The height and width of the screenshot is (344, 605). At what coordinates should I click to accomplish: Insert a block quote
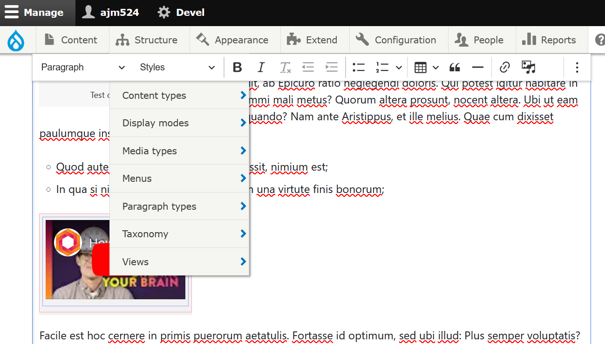[x=455, y=68]
